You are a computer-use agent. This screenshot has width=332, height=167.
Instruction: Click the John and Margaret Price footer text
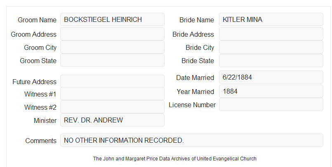tap(175, 158)
